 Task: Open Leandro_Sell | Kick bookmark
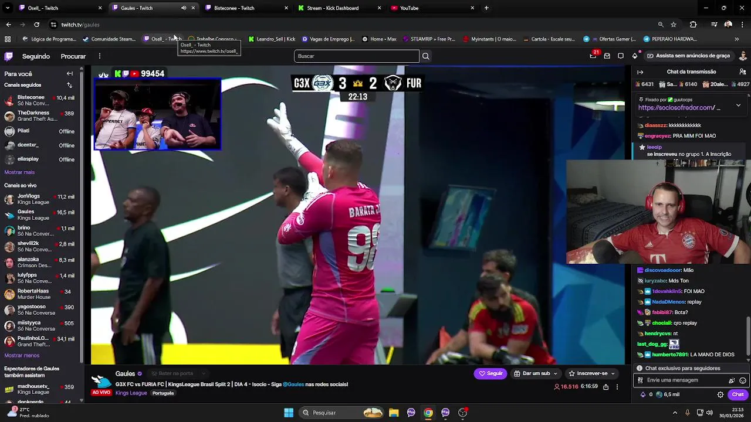coord(272,39)
